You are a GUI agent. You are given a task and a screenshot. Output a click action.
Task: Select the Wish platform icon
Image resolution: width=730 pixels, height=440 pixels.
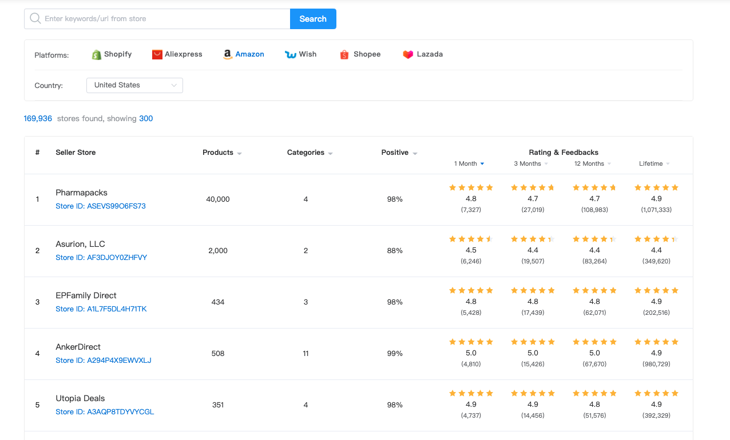(x=290, y=54)
